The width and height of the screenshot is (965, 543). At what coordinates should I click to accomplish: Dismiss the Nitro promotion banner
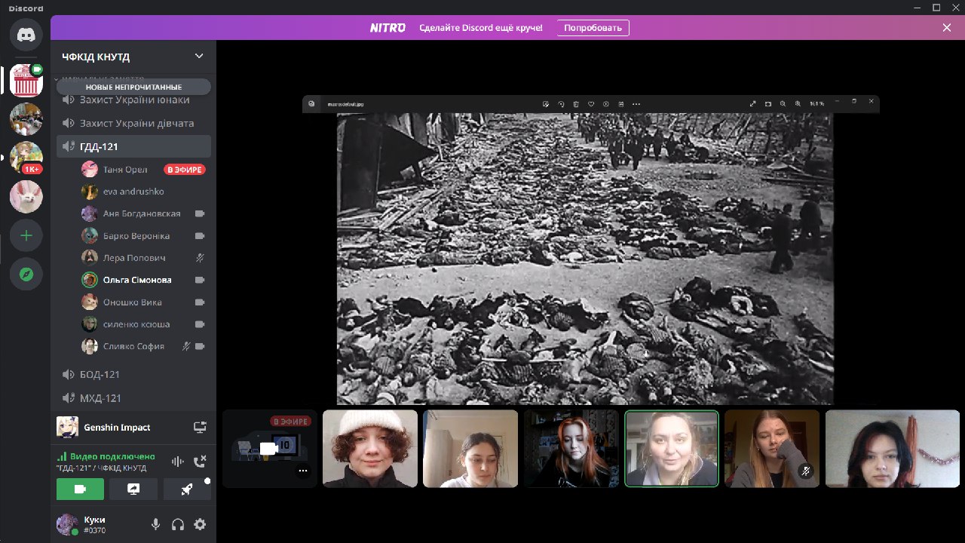pyautogui.click(x=947, y=28)
